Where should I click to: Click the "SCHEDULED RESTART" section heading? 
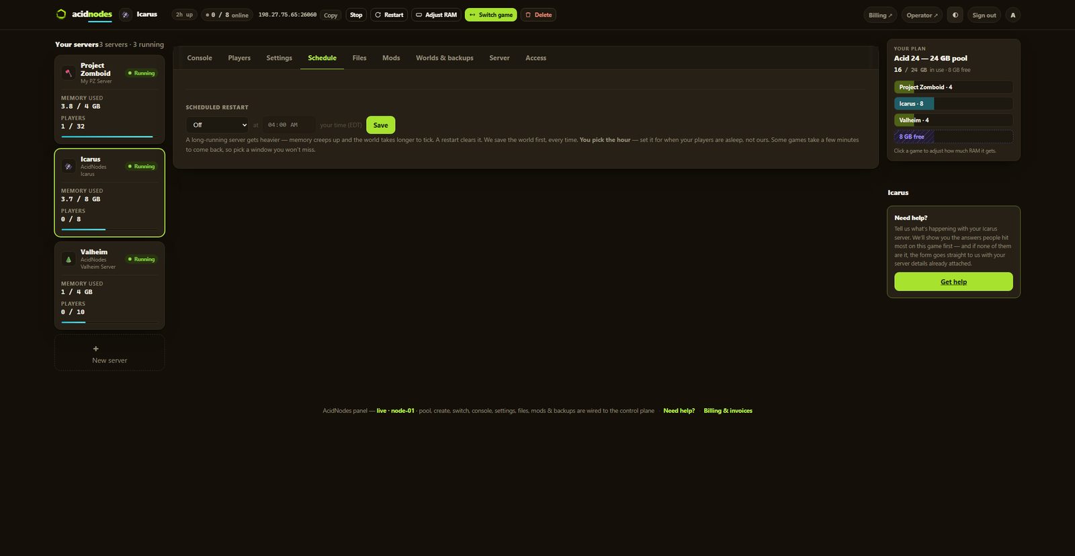217,108
